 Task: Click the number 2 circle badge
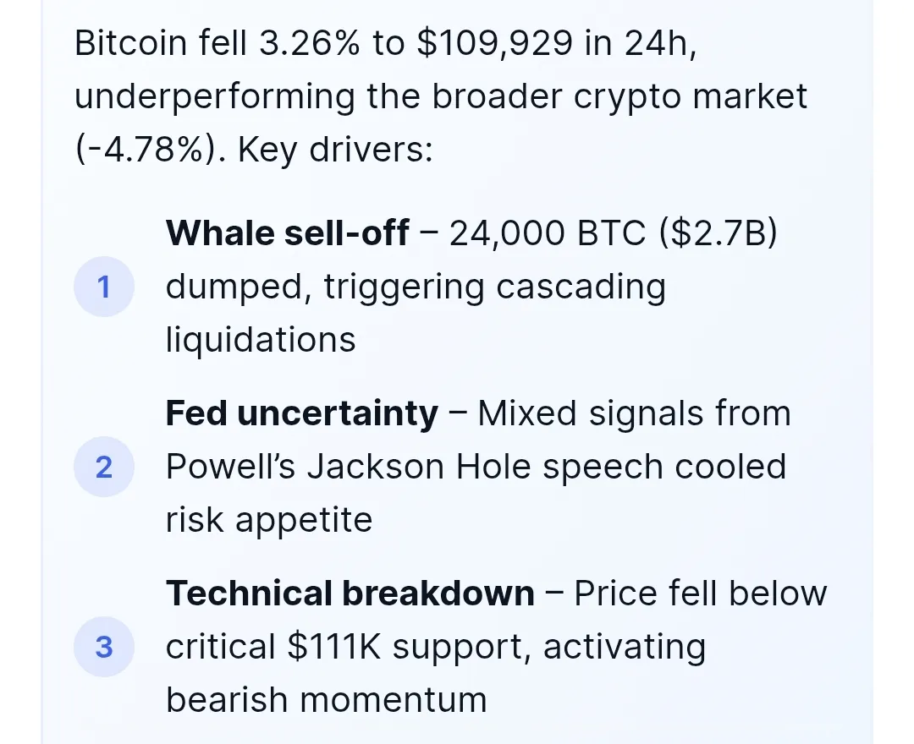(104, 467)
